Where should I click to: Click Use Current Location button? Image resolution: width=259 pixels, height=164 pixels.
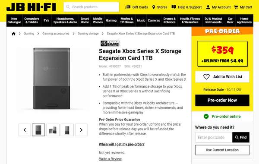pyautogui.click(x=222, y=150)
